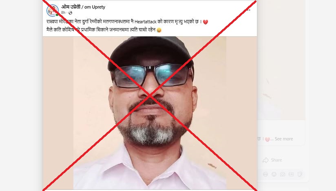Screen dimensions: 336x191
Task: Click the green active status dot on avatar
Action: [x=57, y=15]
